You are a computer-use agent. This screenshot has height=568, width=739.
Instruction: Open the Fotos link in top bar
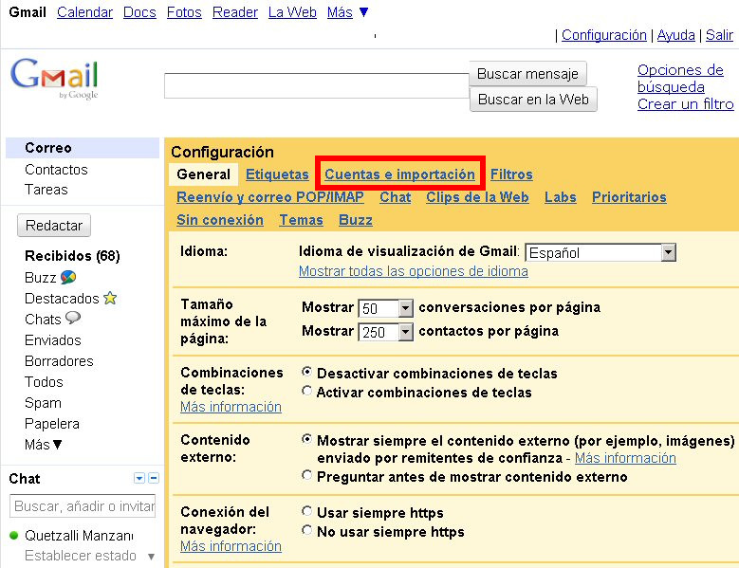click(x=184, y=12)
